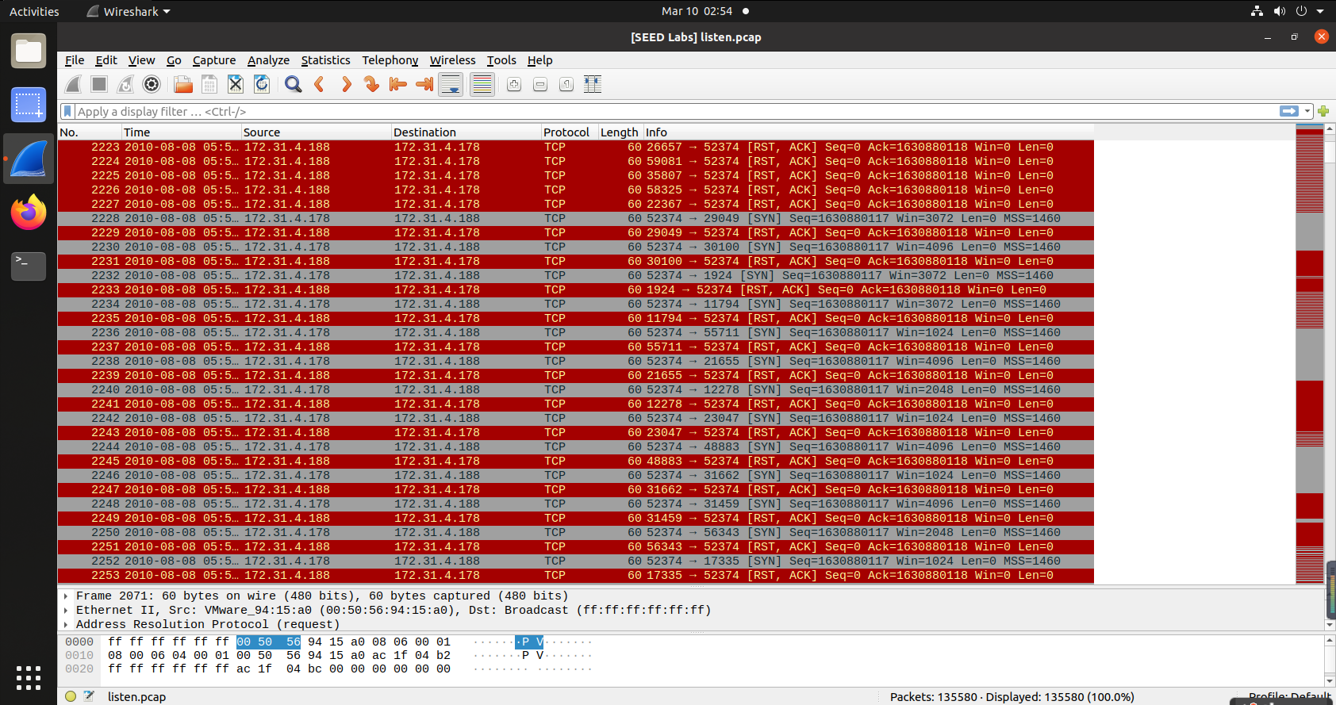Open capture options gear icon

152,84
